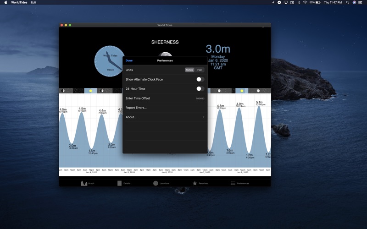367x229 pixels.
Task: Open the Favorites star icon
Action: [195, 183]
